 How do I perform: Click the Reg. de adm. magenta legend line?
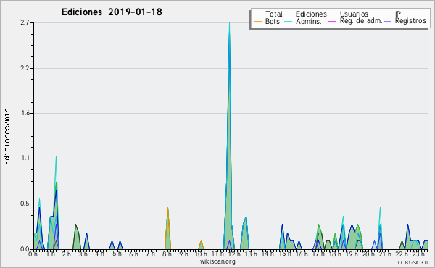[x=332, y=21]
